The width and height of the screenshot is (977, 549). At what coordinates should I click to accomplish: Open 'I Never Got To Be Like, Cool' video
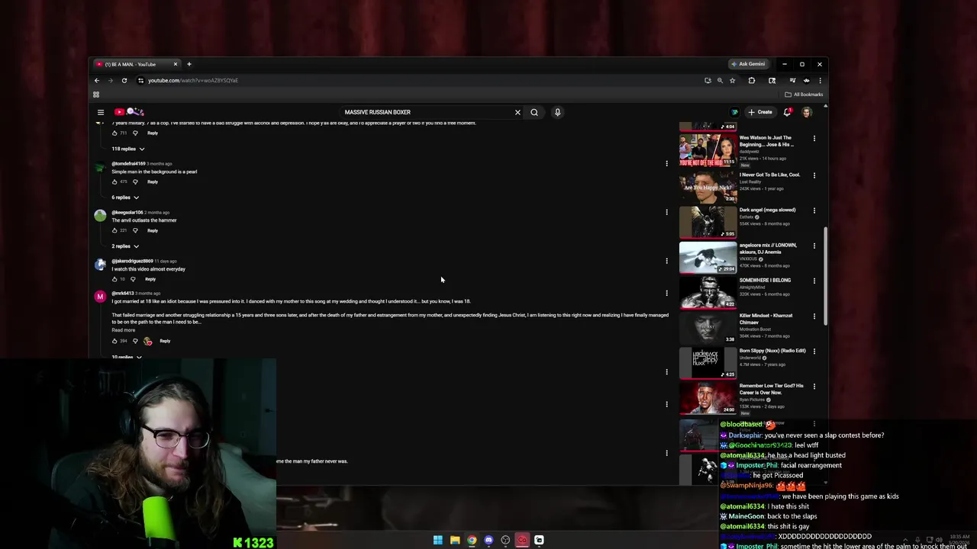pyautogui.click(x=769, y=175)
